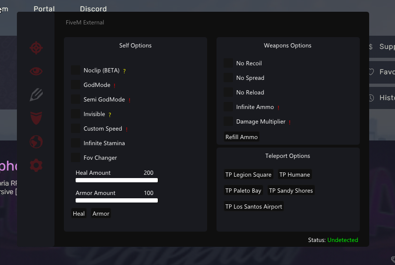Open the Discord menu in background page

tap(93, 9)
